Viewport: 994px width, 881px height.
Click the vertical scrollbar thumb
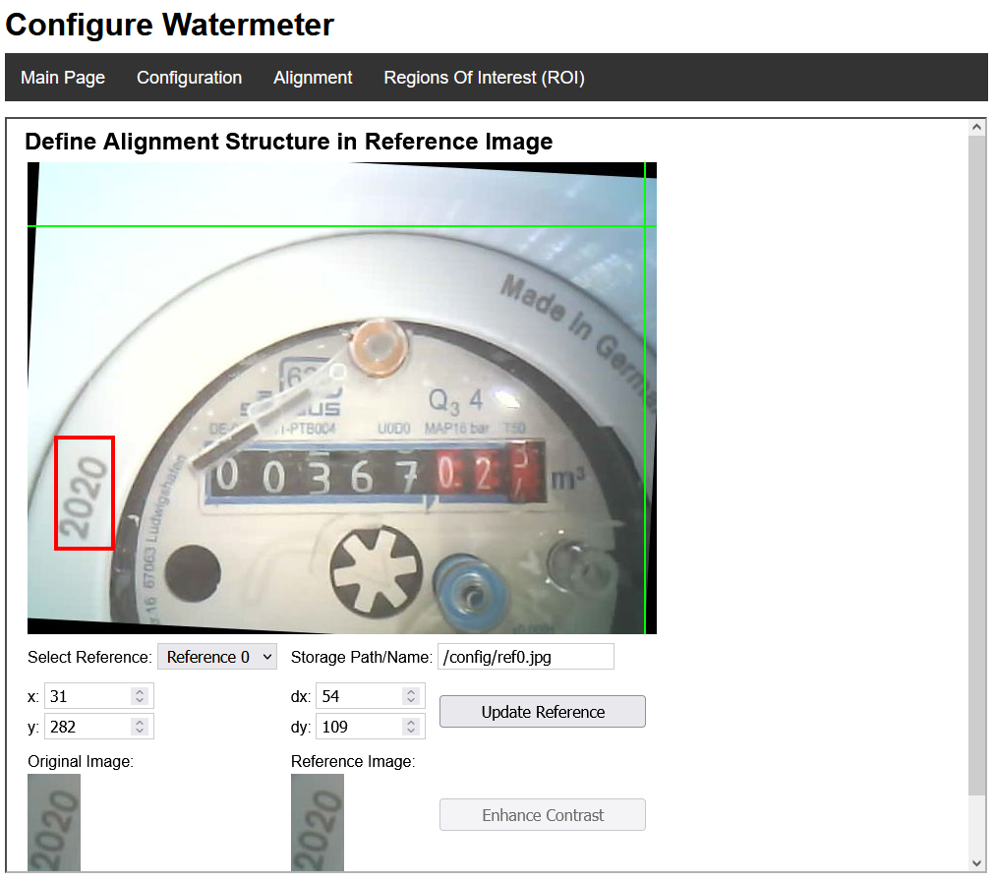[977, 464]
